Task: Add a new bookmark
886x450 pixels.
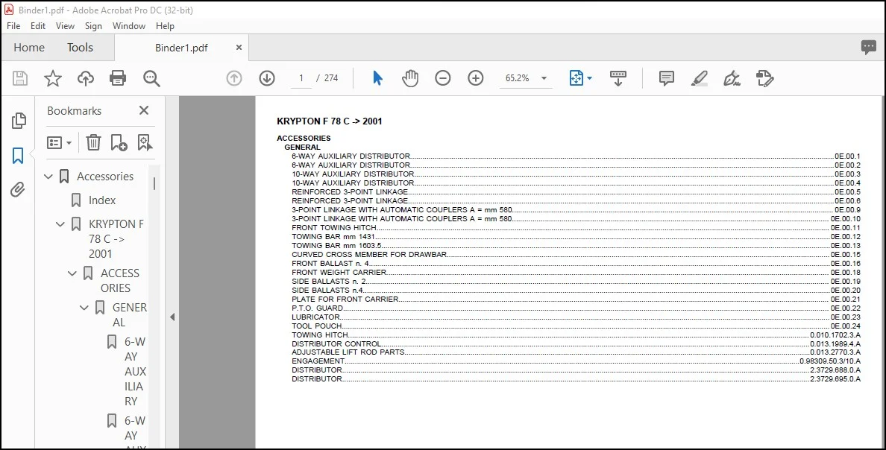Action: pos(119,142)
